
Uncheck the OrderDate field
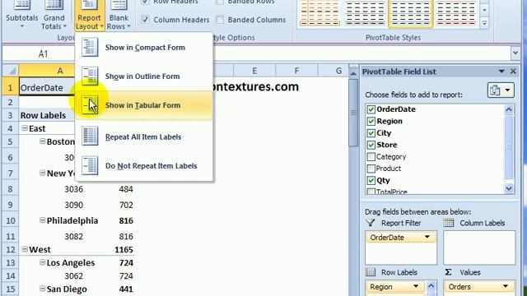pyautogui.click(x=371, y=109)
